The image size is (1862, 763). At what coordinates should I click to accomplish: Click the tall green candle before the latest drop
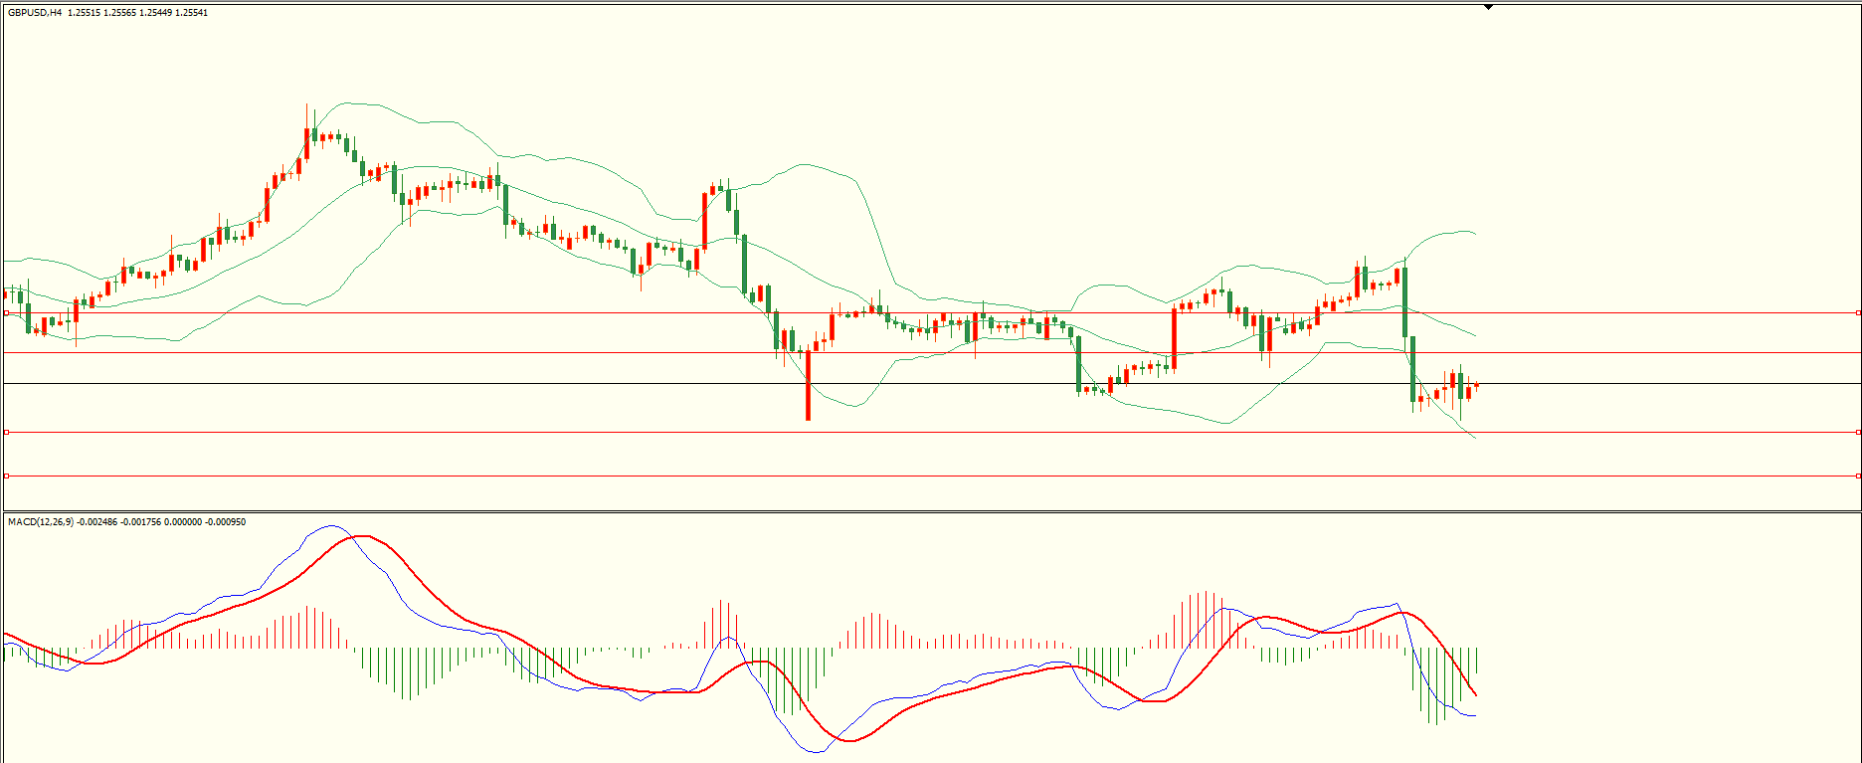coord(1405,298)
